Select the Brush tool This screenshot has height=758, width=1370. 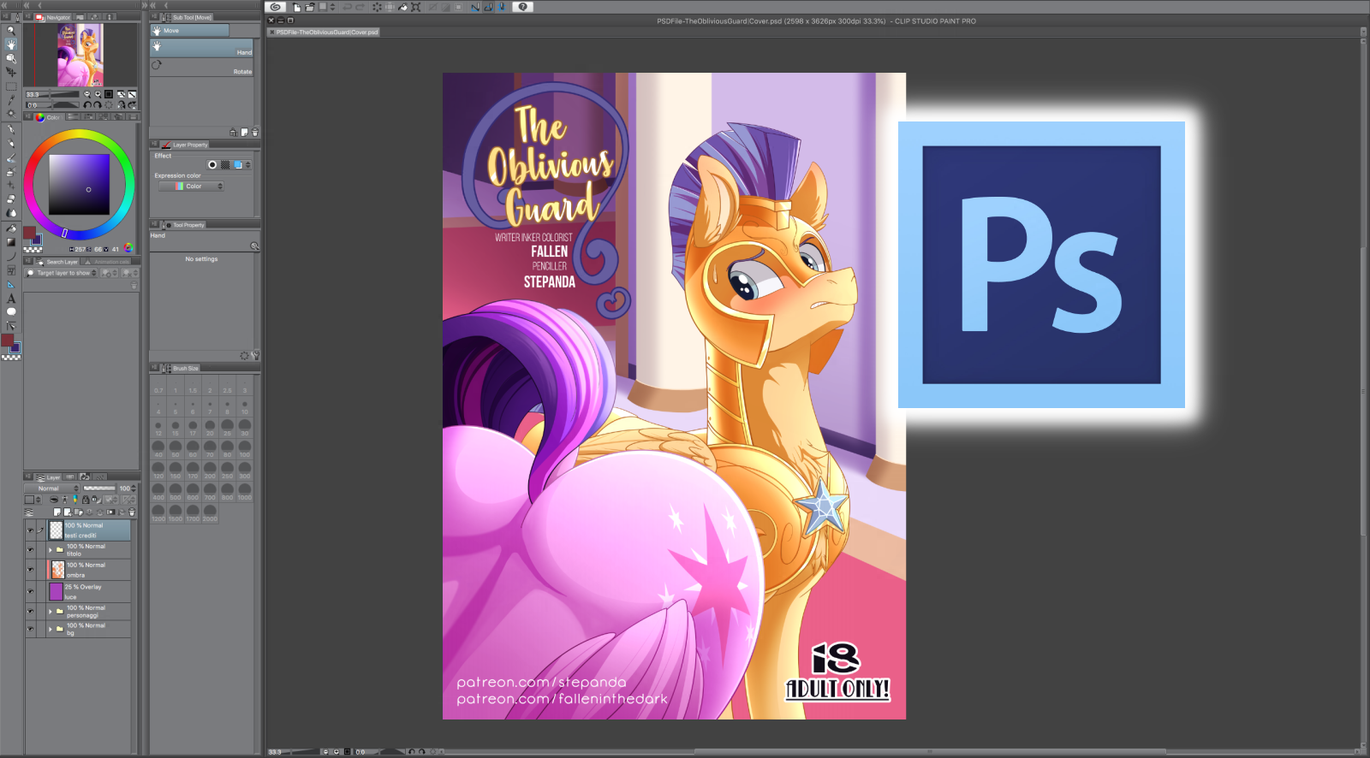pos(11,158)
